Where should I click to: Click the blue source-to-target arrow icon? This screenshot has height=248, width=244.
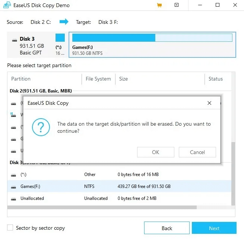click(x=64, y=22)
